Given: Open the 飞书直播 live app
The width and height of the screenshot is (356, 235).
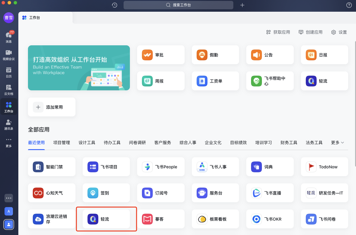Looking at the screenshot, I should click(x=270, y=193).
